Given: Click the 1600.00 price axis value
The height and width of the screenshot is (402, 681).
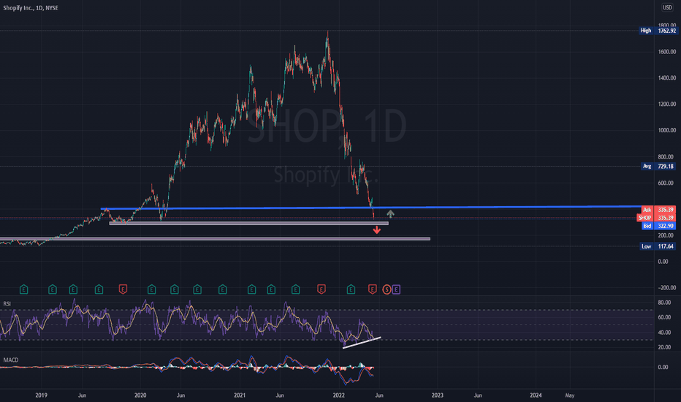Looking at the screenshot, I should 666,52.
